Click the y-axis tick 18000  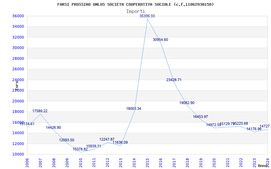tap(18, 112)
